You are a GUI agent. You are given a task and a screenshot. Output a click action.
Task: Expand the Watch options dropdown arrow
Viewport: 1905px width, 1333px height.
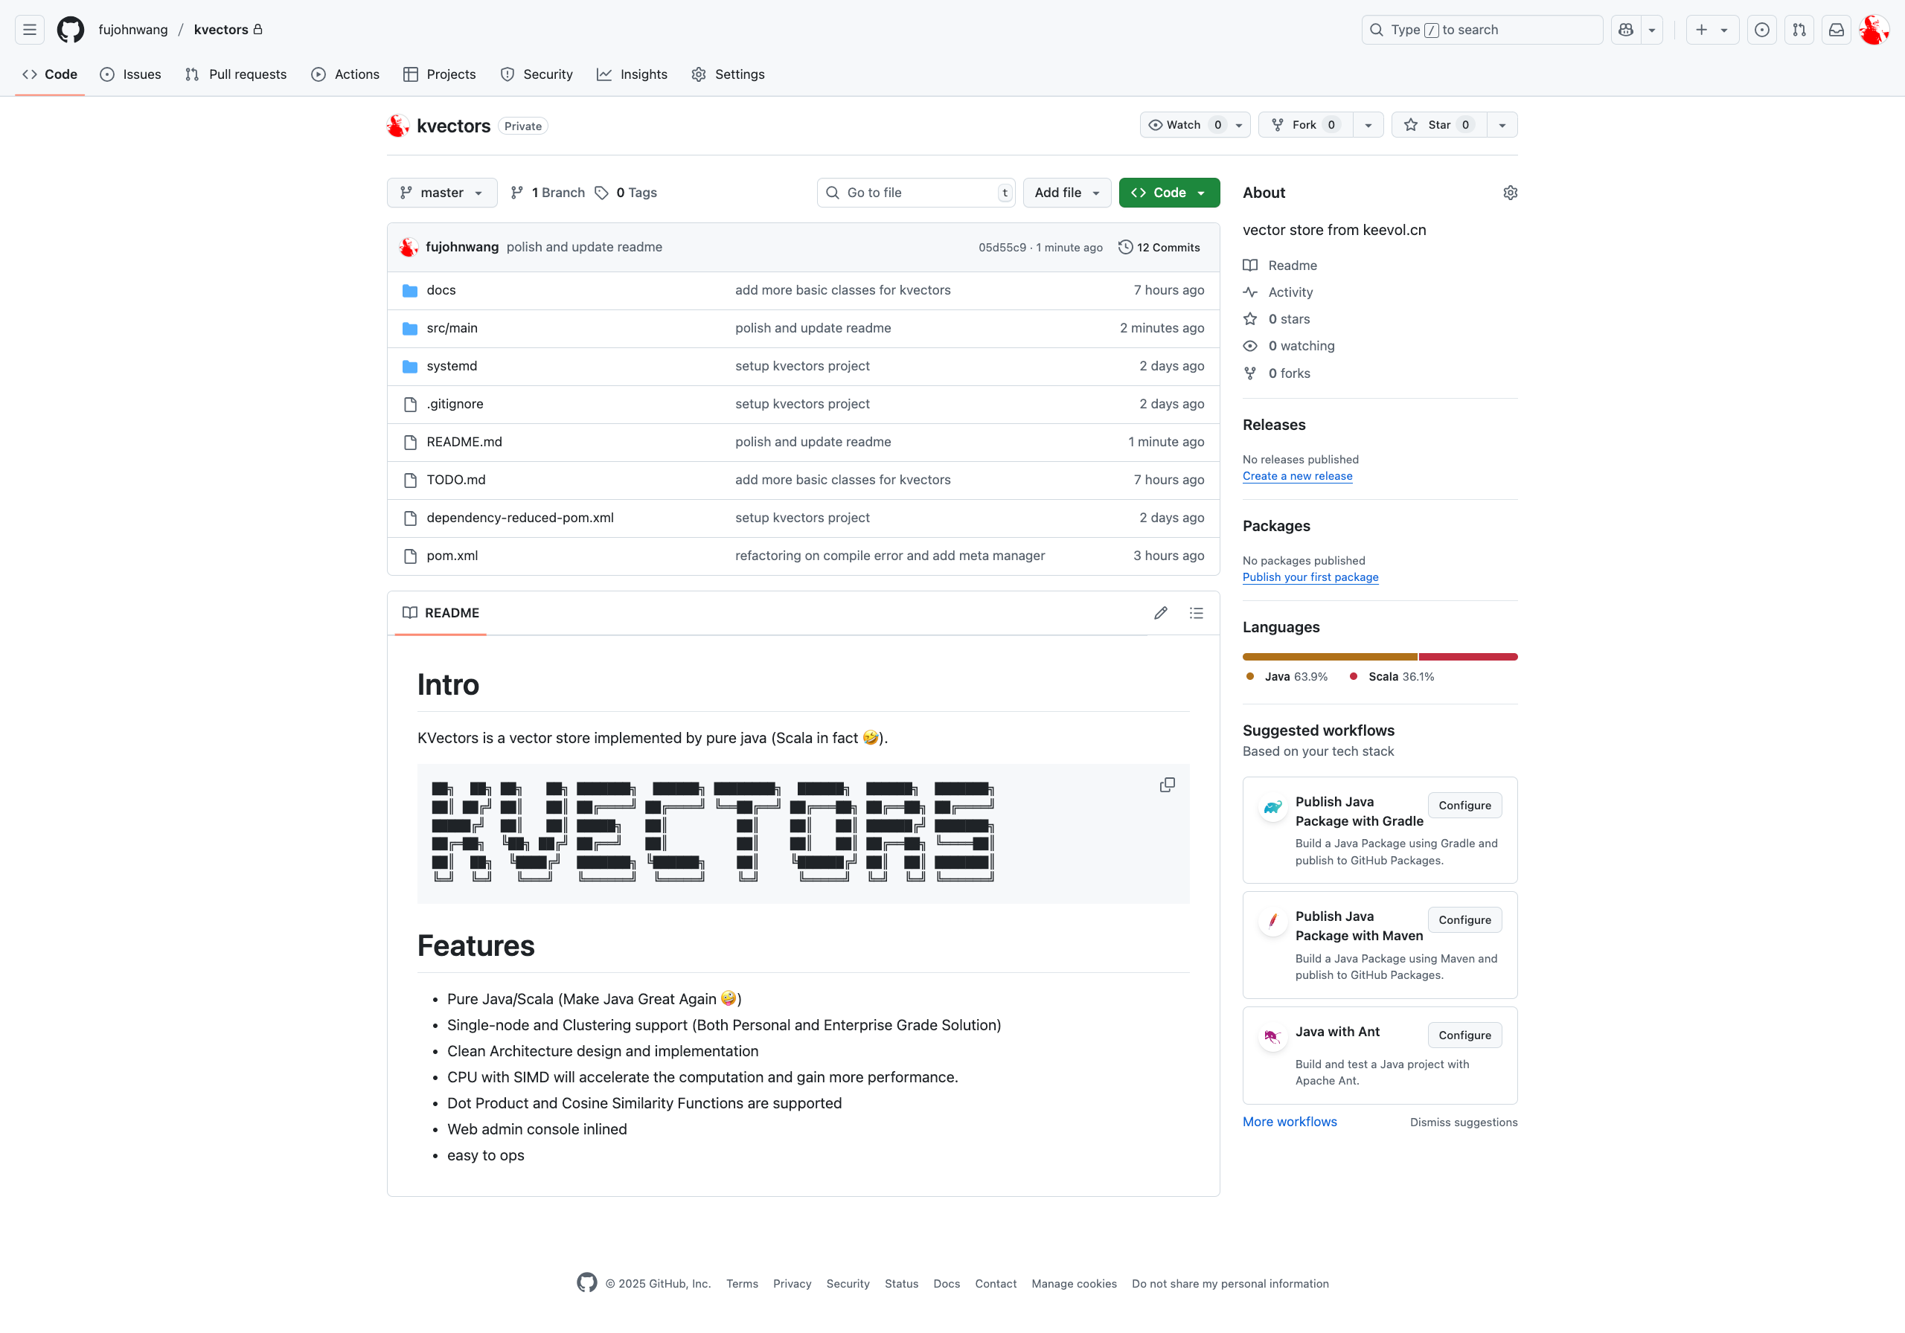pos(1239,125)
